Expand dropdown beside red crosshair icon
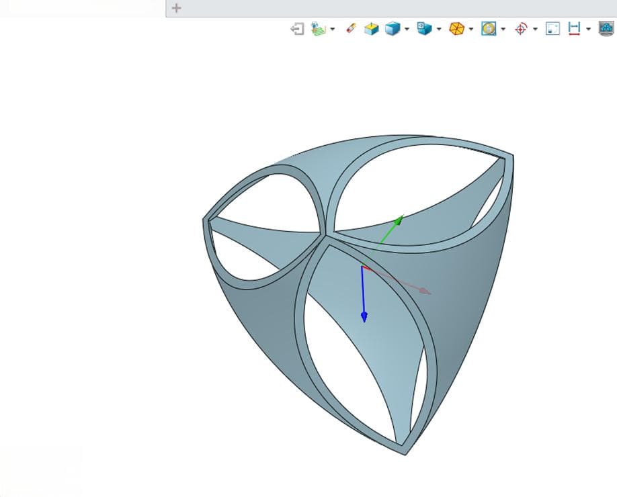 tap(535, 29)
